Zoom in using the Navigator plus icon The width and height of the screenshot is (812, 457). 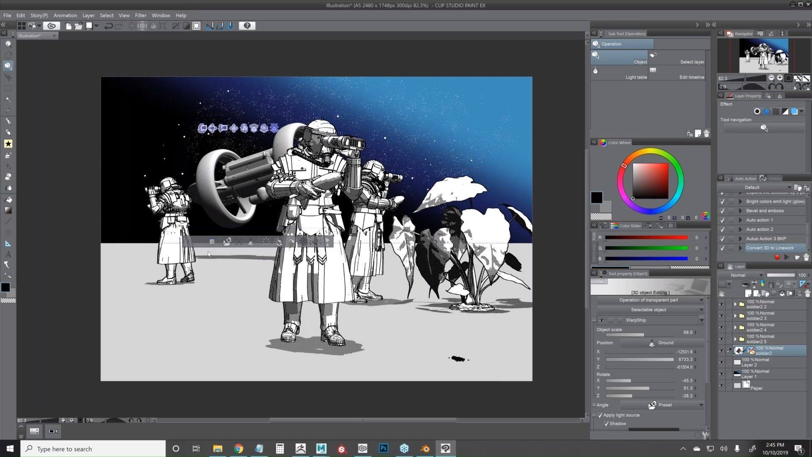click(780, 78)
